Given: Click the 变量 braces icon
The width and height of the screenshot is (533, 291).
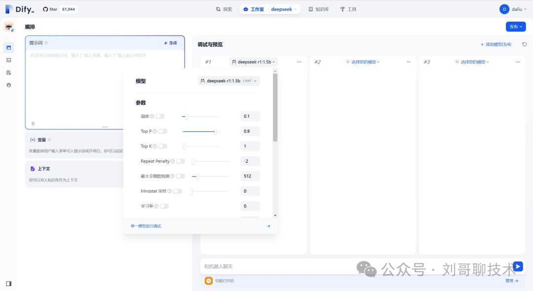Looking at the screenshot, I should (33, 140).
